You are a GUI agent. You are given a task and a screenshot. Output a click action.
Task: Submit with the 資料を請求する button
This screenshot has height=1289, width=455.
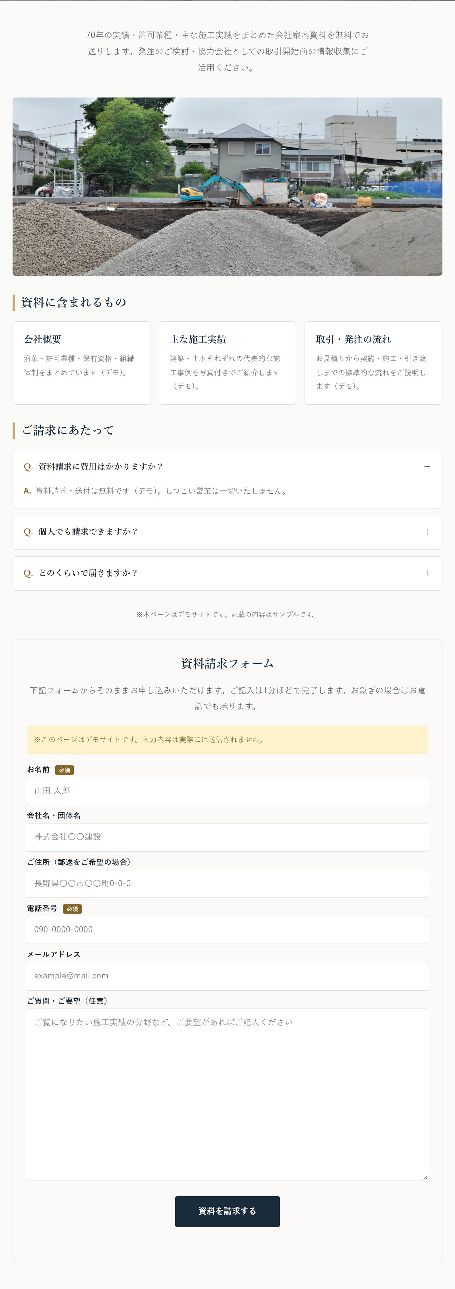[227, 1211]
